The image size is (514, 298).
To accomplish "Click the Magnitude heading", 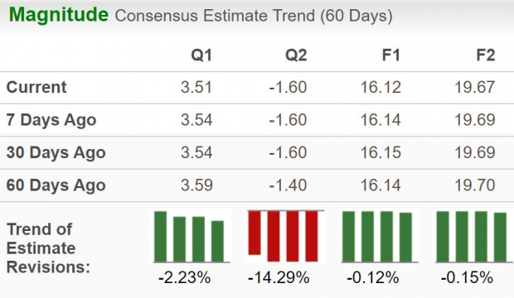I will (x=58, y=15).
